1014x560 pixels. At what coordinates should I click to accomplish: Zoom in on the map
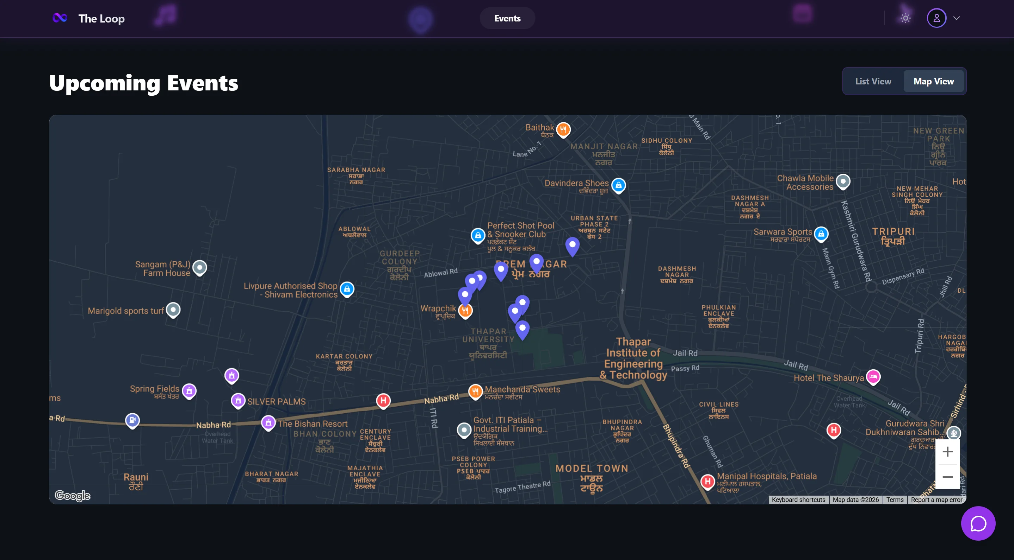[947, 452]
